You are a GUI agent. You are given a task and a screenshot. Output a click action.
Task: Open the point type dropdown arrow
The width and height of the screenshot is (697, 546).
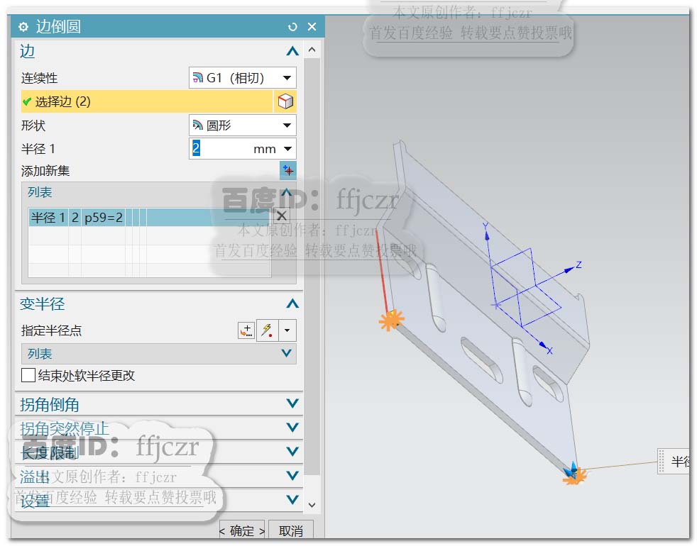point(287,330)
